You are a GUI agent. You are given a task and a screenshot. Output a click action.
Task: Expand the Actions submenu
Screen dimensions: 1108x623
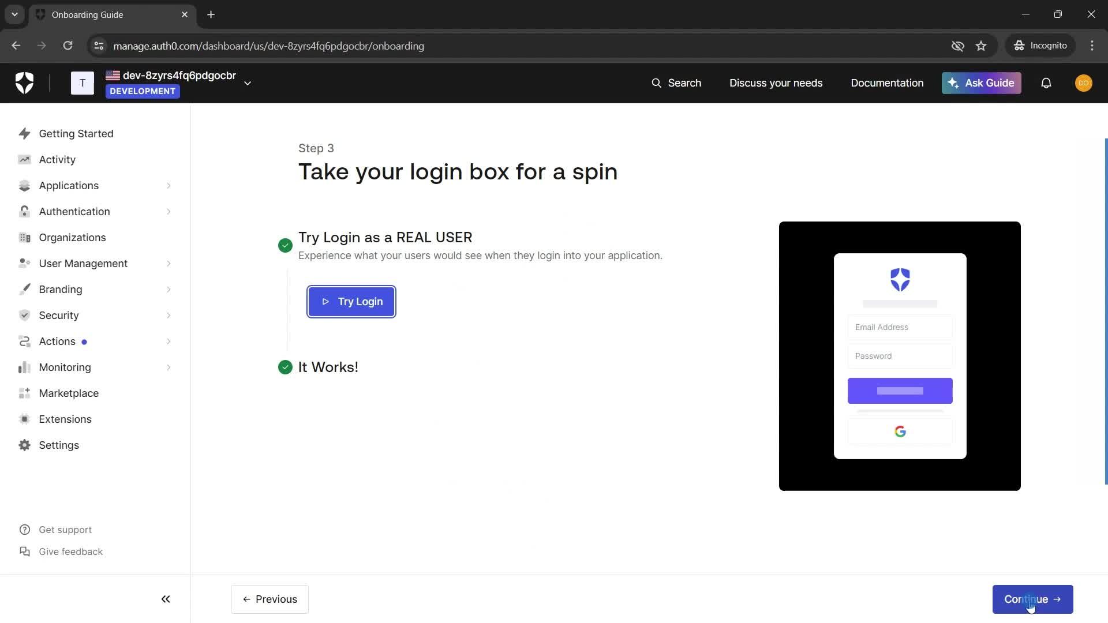click(x=169, y=341)
